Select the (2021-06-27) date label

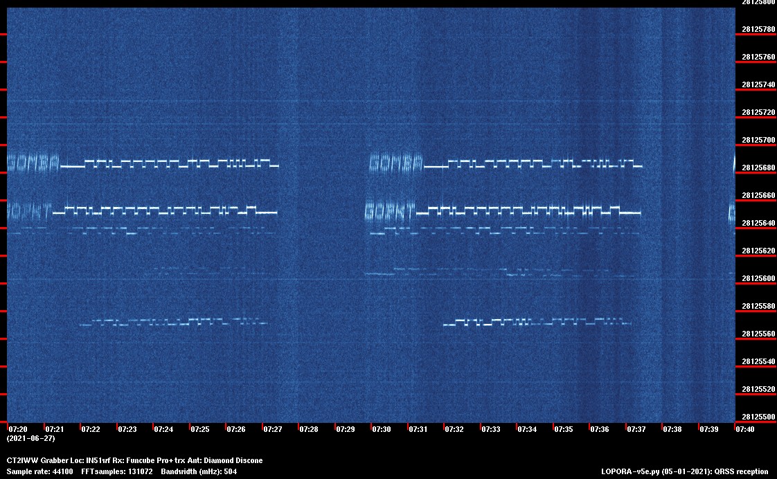pyautogui.click(x=30, y=439)
